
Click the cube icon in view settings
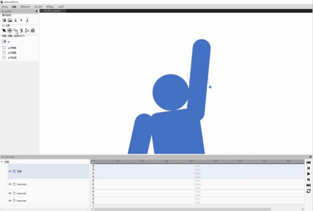(x=4, y=20)
